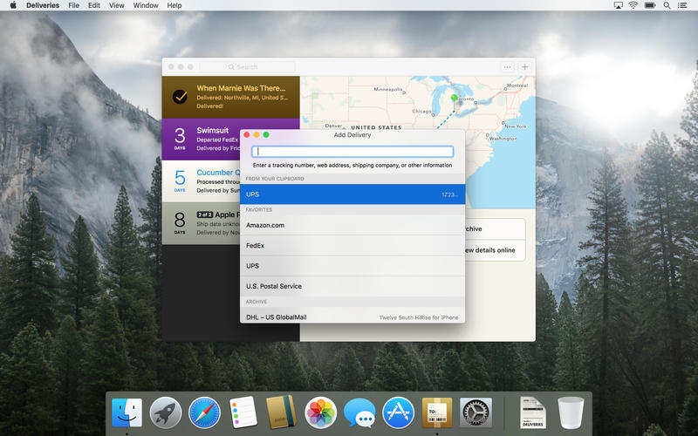Screen dimensions: 698x436
Task: Open the Apple menu
Action: pyautogui.click(x=13, y=5)
